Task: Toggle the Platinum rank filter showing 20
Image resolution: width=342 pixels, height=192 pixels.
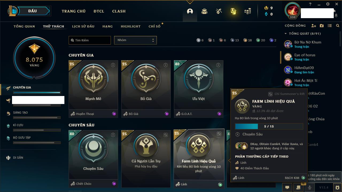Action: (x=261, y=40)
